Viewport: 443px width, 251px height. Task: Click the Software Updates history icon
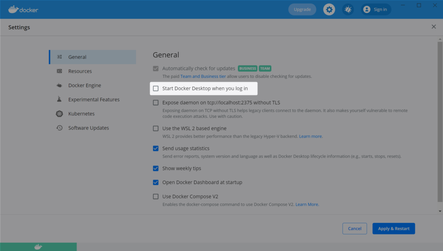pyautogui.click(x=59, y=128)
